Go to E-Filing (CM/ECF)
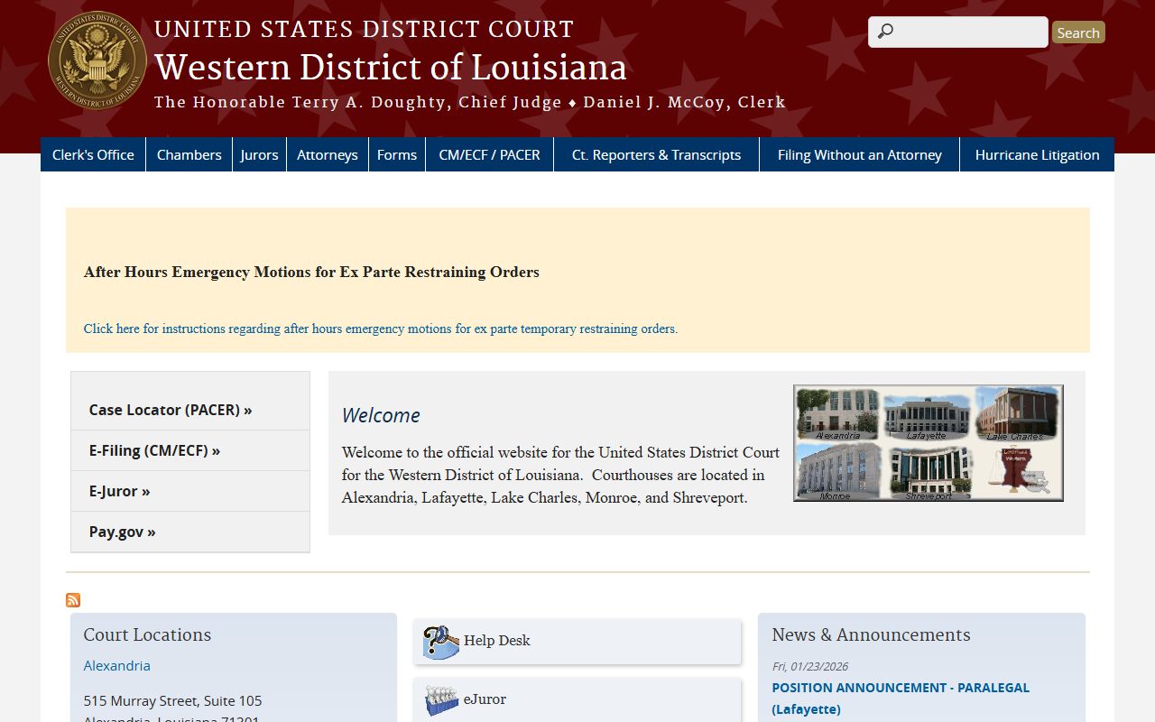The width and height of the screenshot is (1155, 722). (x=154, y=450)
